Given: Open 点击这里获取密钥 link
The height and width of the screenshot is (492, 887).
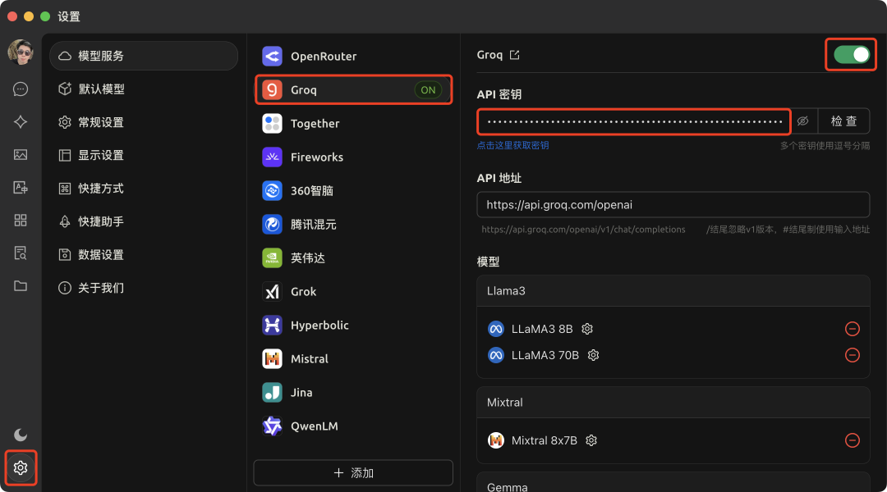Looking at the screenshot, I should (512, 145).
